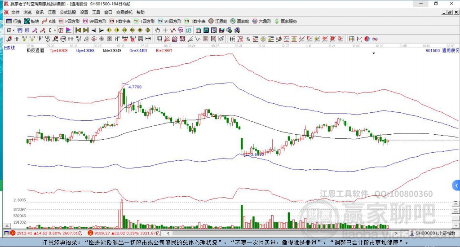The width and height of the screenshot is (460, 247).
Task: Open the 资讯 menu
Action: click(40, 12)
